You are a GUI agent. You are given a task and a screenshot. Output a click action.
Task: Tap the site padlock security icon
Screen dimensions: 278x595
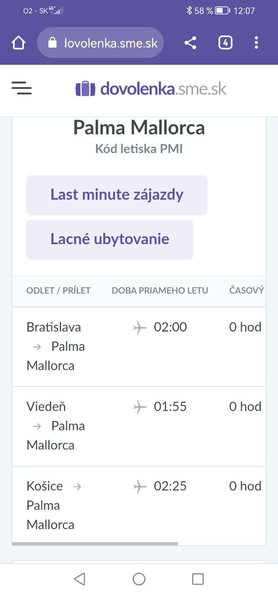click(52, 43)
